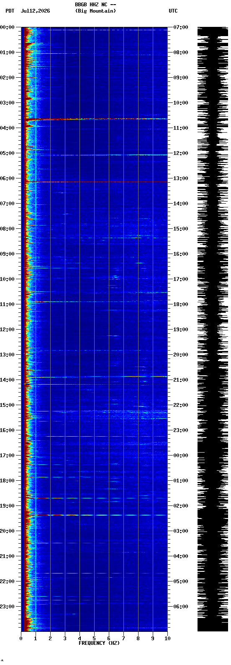The image size is (231, 665).
Task: Click the 13:00 UTC time label
Action: pos(181,178)
